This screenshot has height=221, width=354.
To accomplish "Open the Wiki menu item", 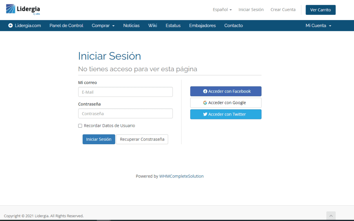I will 152,26.
